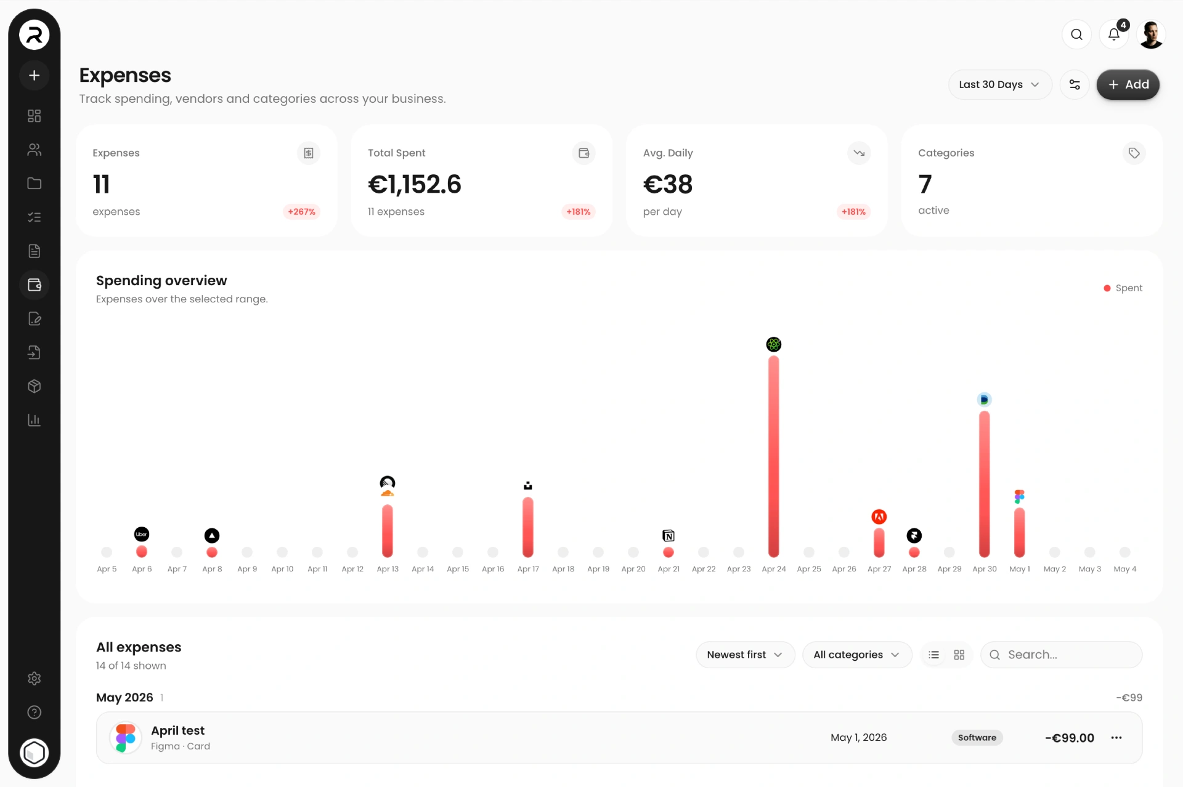Screen dimensions: 1183x787
Task: Click the Categories tag card icon
Action: coord(1134,153)
